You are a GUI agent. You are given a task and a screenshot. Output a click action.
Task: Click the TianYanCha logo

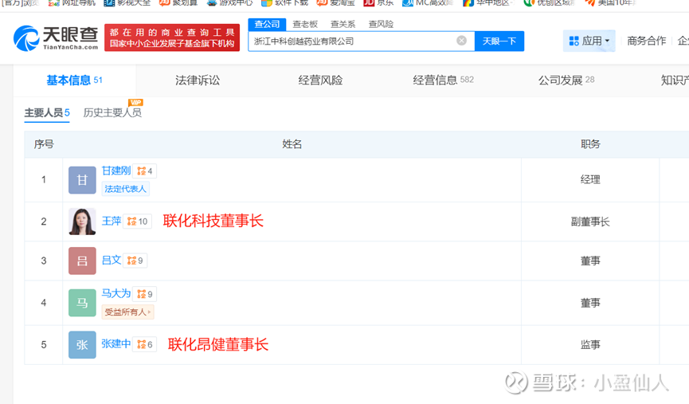(56, 37)
